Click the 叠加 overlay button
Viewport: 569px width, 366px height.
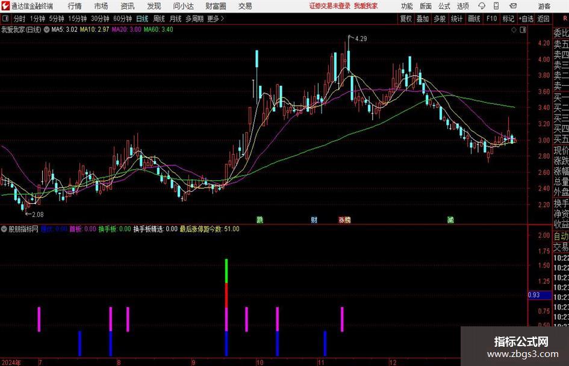click(423, 19)
